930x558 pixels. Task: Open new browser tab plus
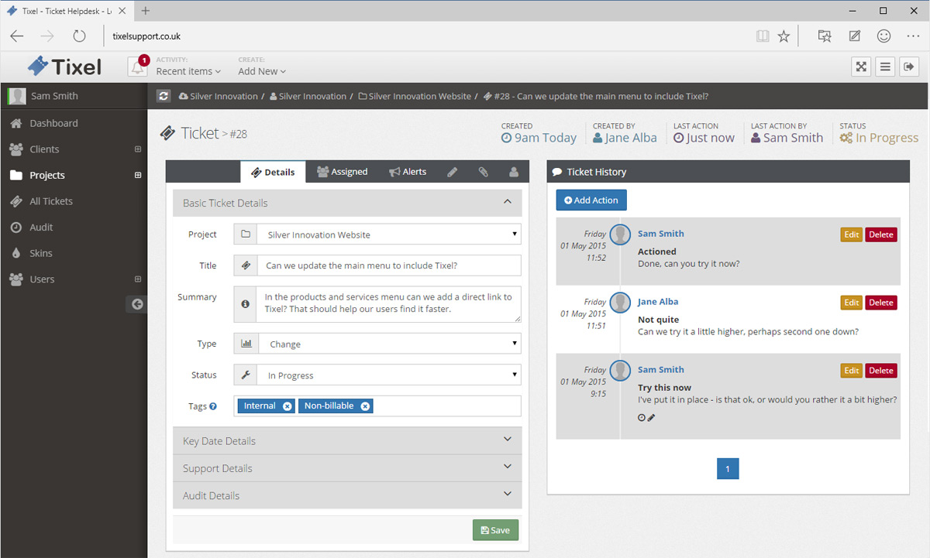[x=146, y=11]
